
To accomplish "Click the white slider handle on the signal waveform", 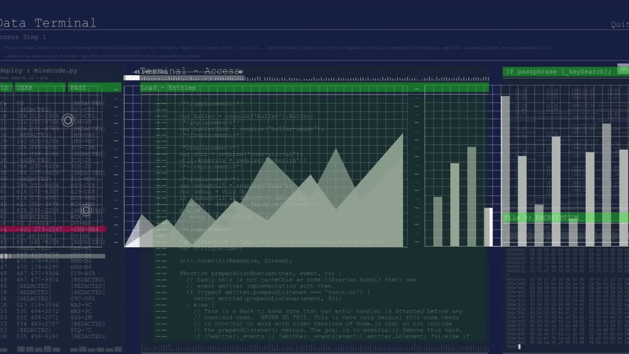I will tap(132, 77).
